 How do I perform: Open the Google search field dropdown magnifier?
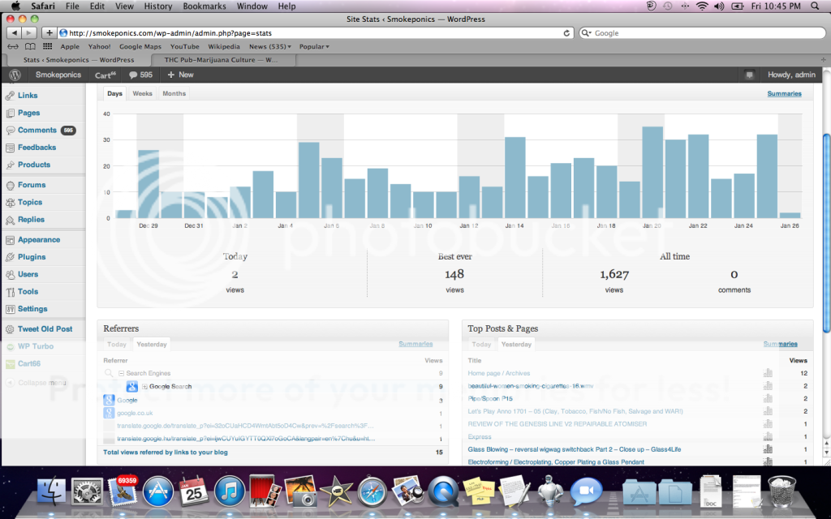click(x=586, y=32)
